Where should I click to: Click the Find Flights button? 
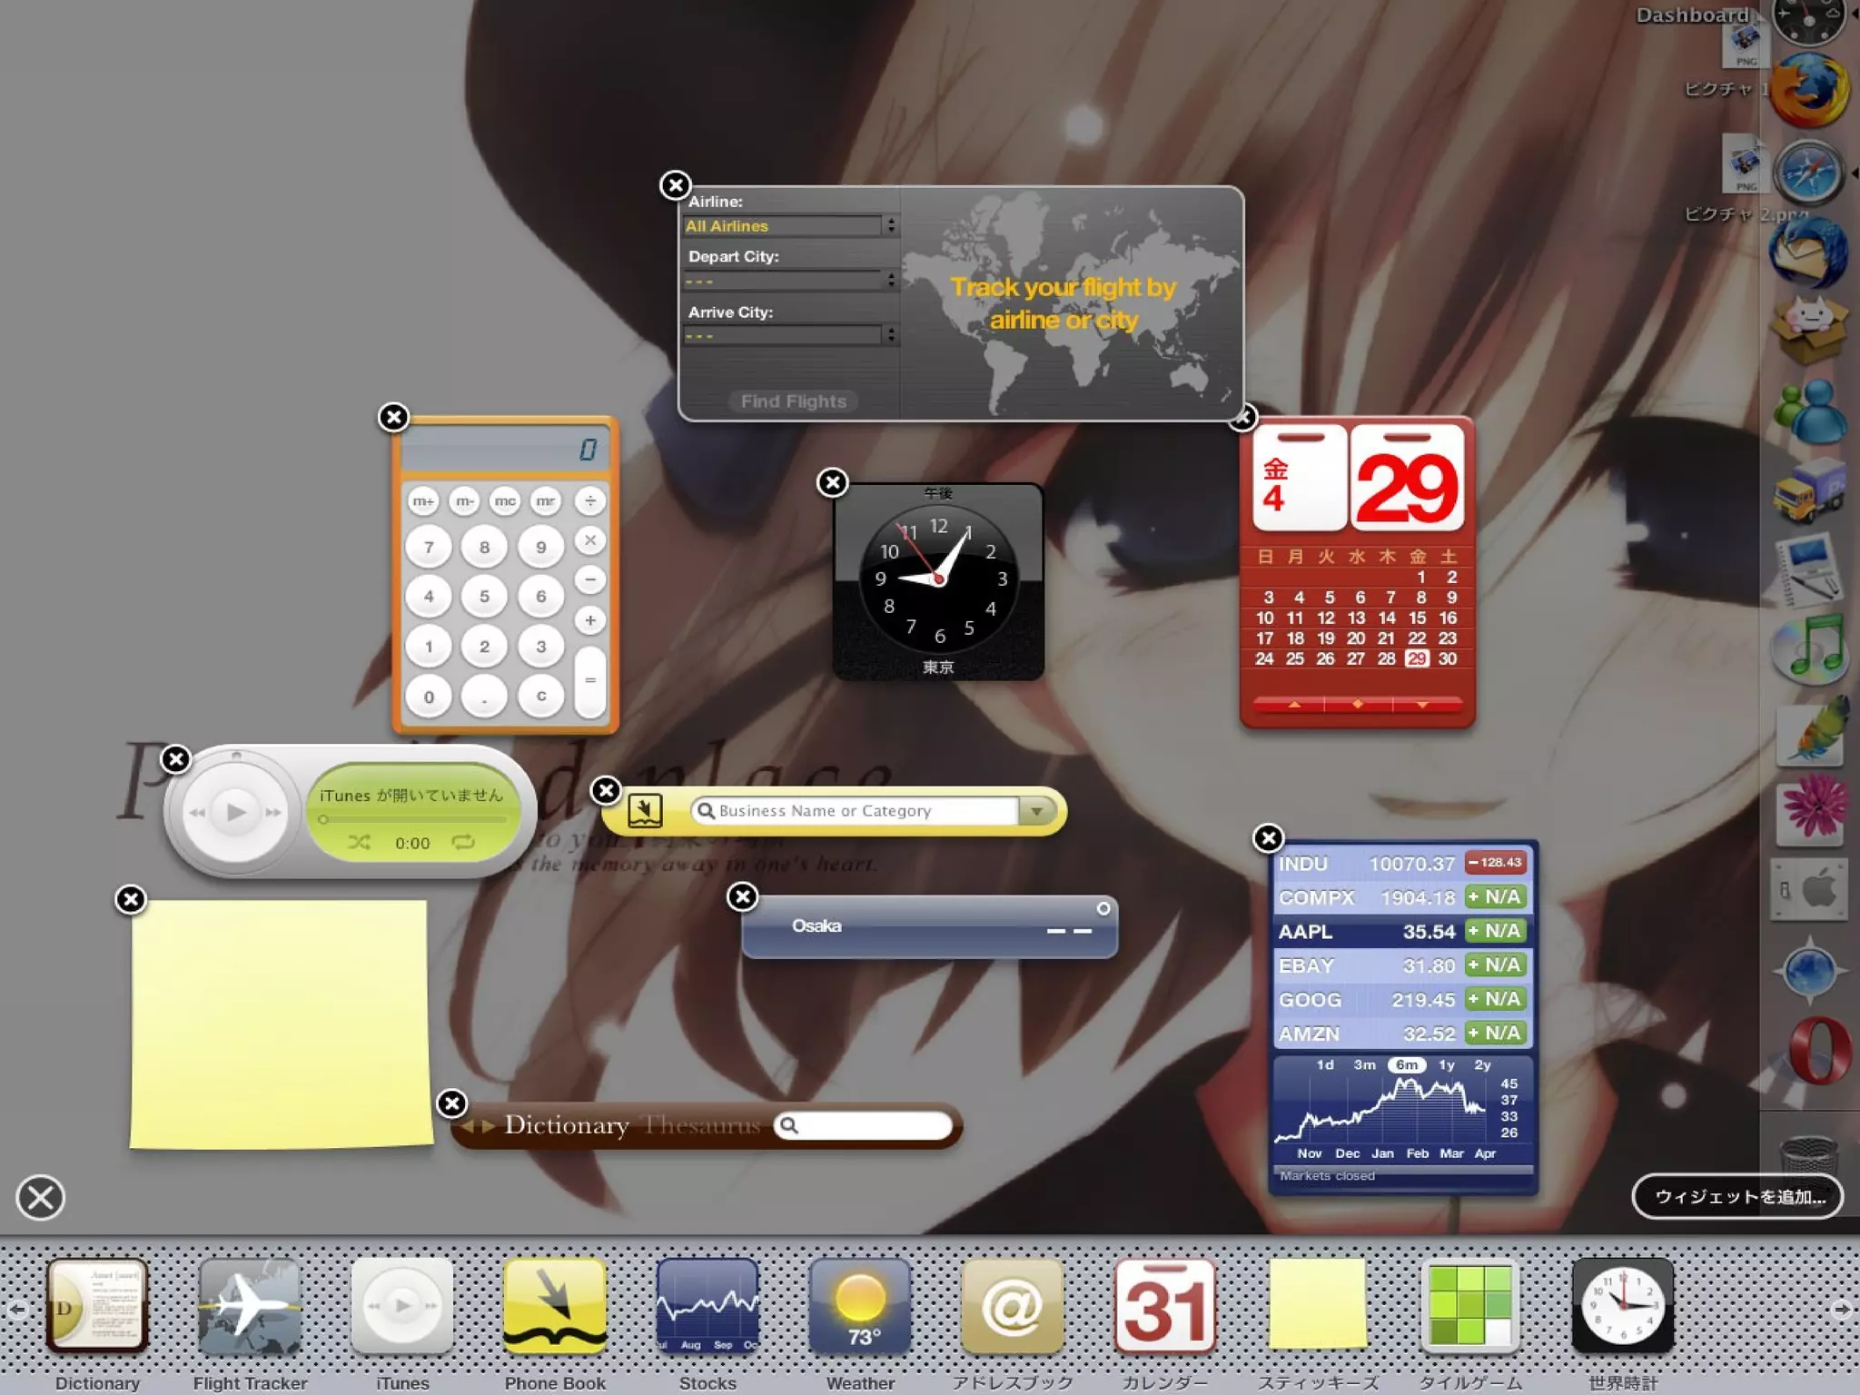pos(793,401)
